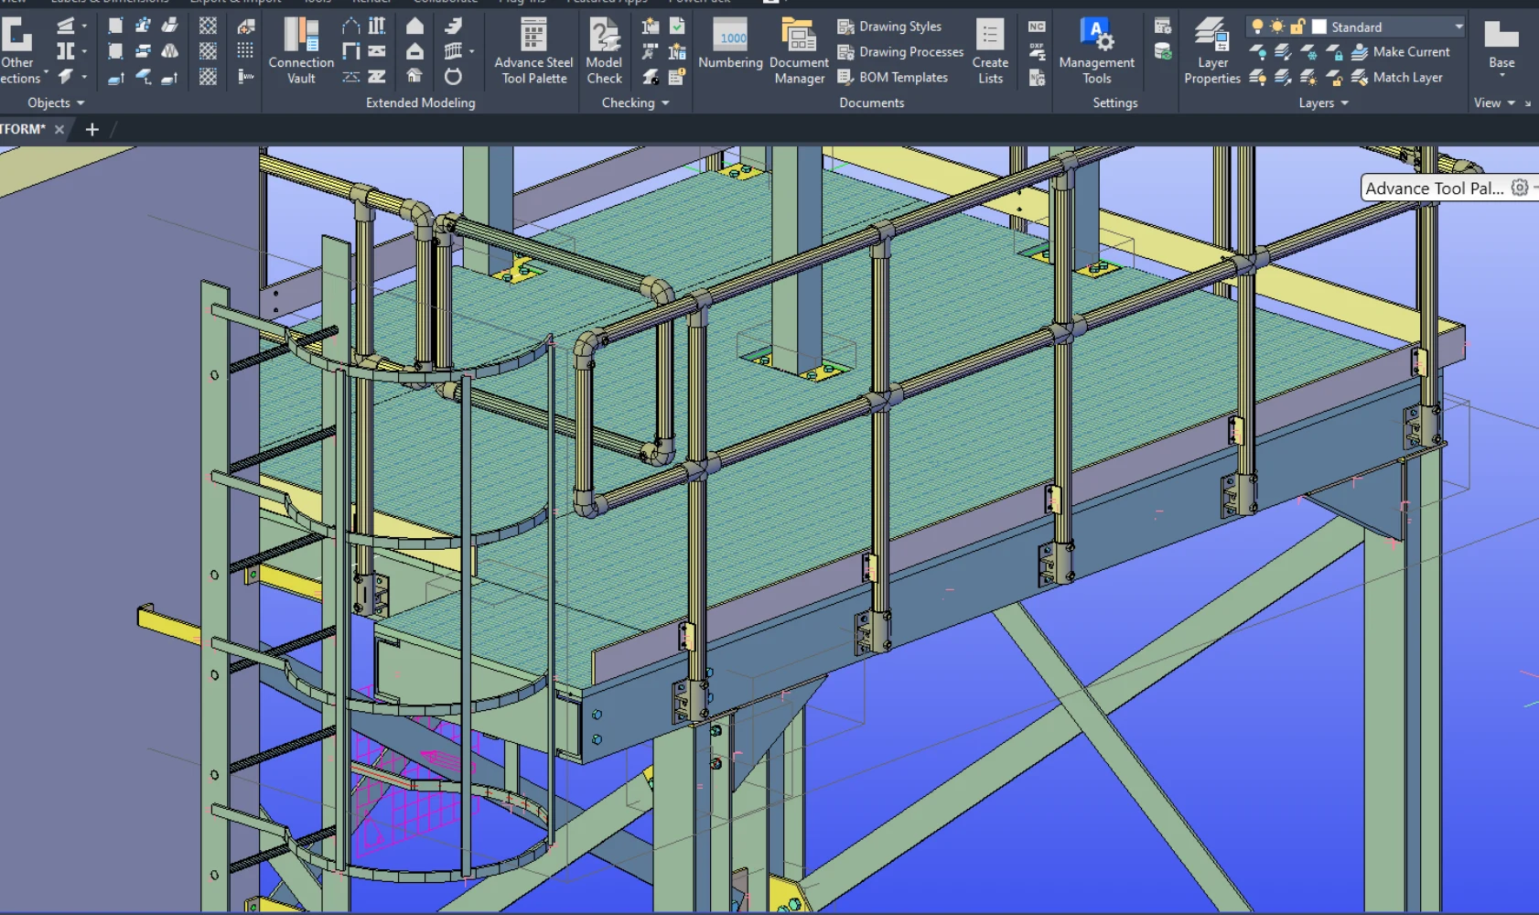Open Management Tools

[1096, 51]
